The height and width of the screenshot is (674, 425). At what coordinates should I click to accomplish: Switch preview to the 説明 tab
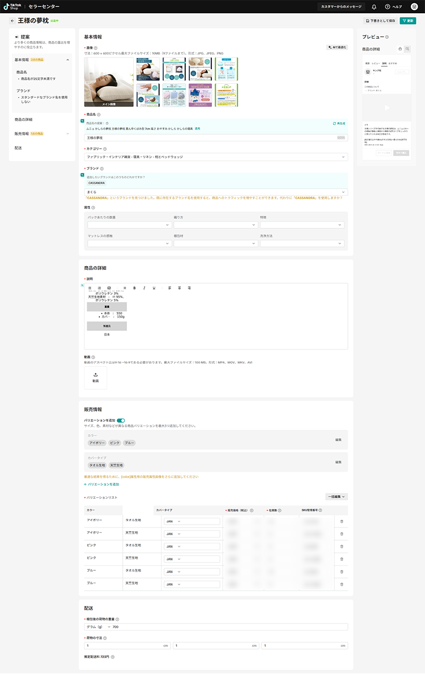[384, 63]
